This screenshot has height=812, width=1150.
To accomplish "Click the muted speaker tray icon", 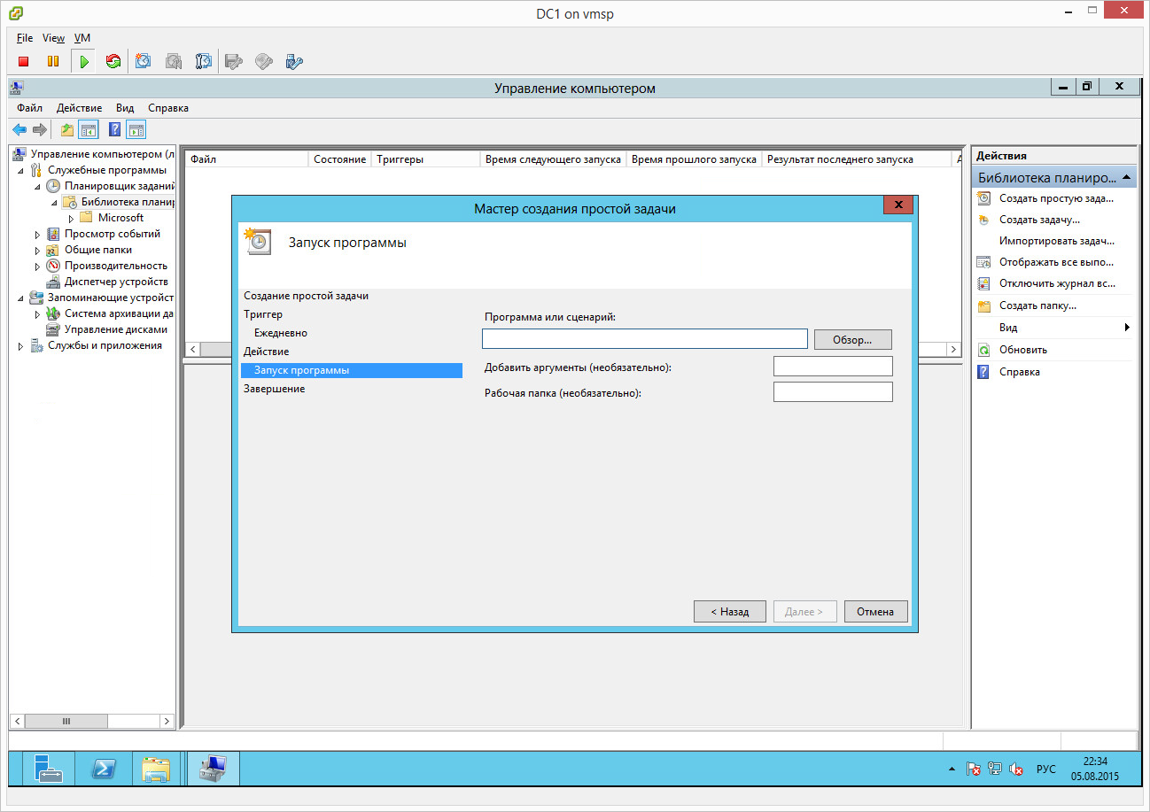I will [x=1017, y=769].
